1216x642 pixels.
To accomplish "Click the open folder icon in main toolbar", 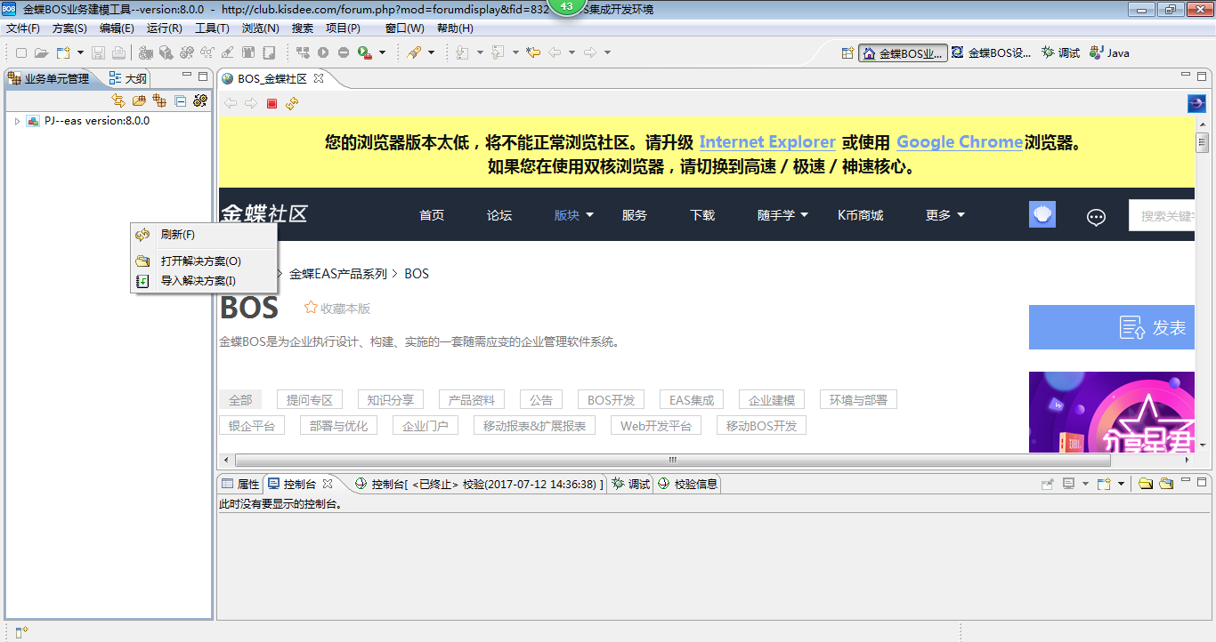I will pos(41,52).
